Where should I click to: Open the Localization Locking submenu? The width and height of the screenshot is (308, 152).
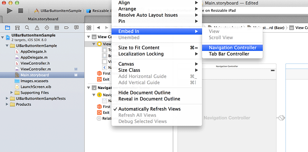coord(157,54)
